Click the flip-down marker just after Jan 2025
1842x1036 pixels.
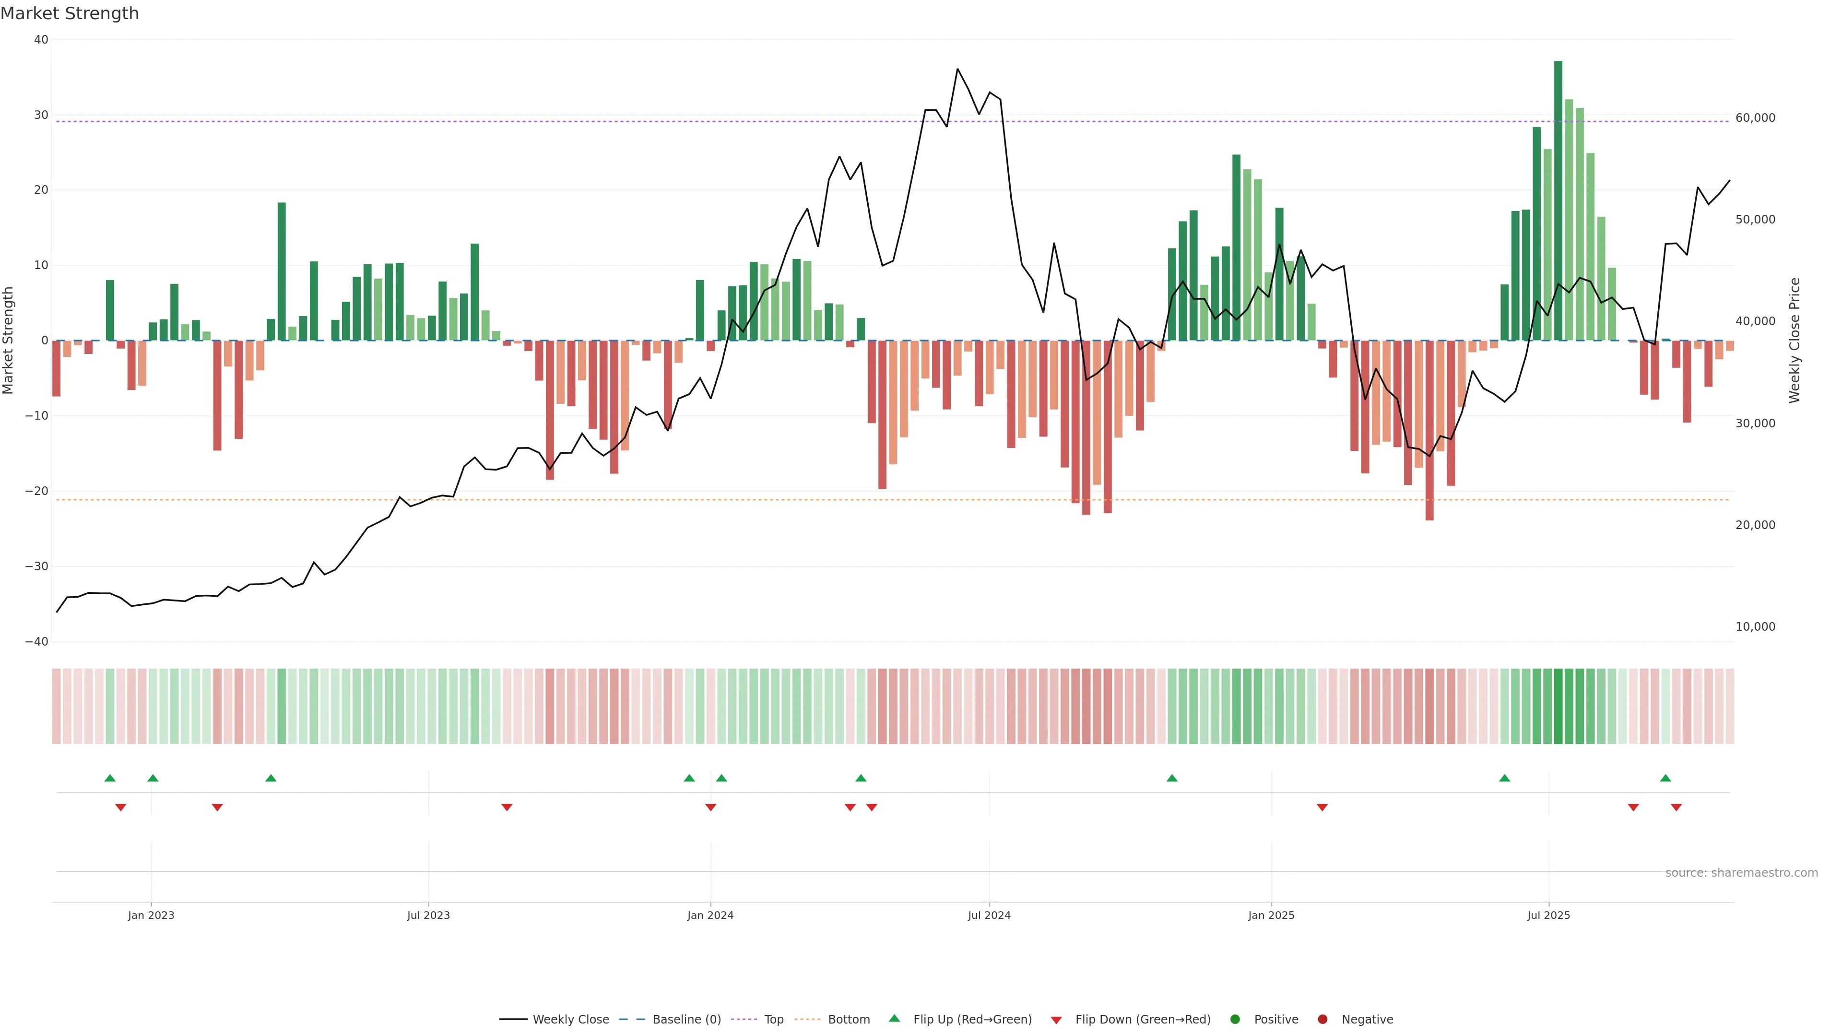(x=1322, y=807)
